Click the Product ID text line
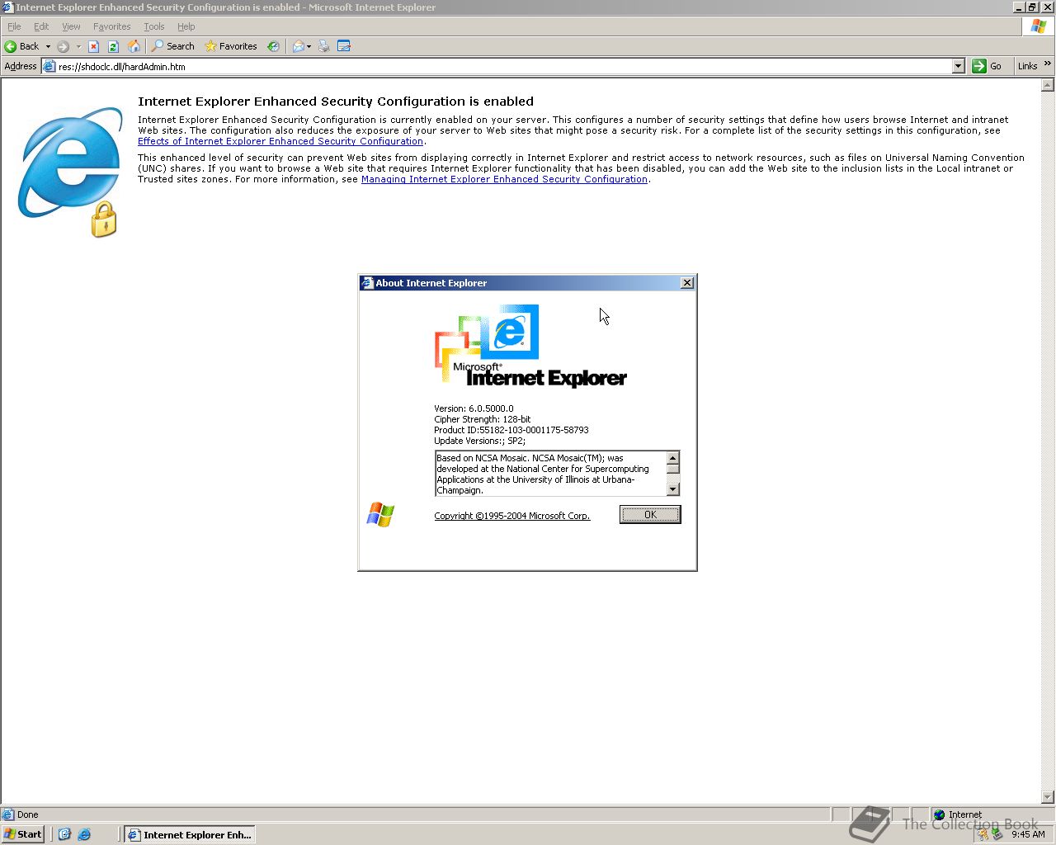 point(511,430)
